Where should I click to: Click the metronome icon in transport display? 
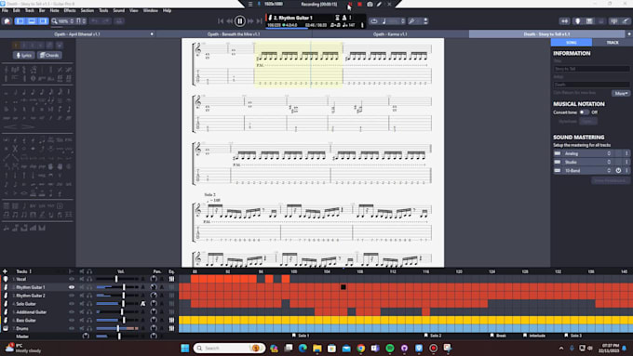click(343, 18)
